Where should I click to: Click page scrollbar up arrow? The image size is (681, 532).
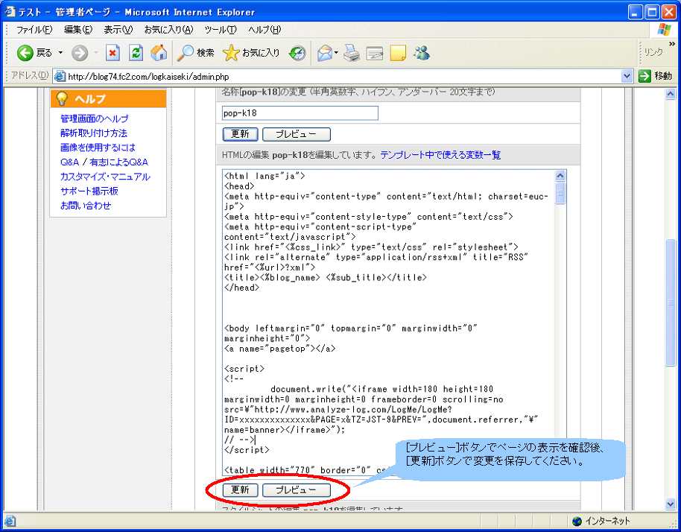(670, 94)
